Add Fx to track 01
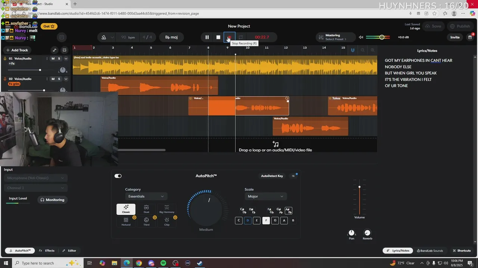This screenshot has width=478, height=268. [x=12, y=64]
